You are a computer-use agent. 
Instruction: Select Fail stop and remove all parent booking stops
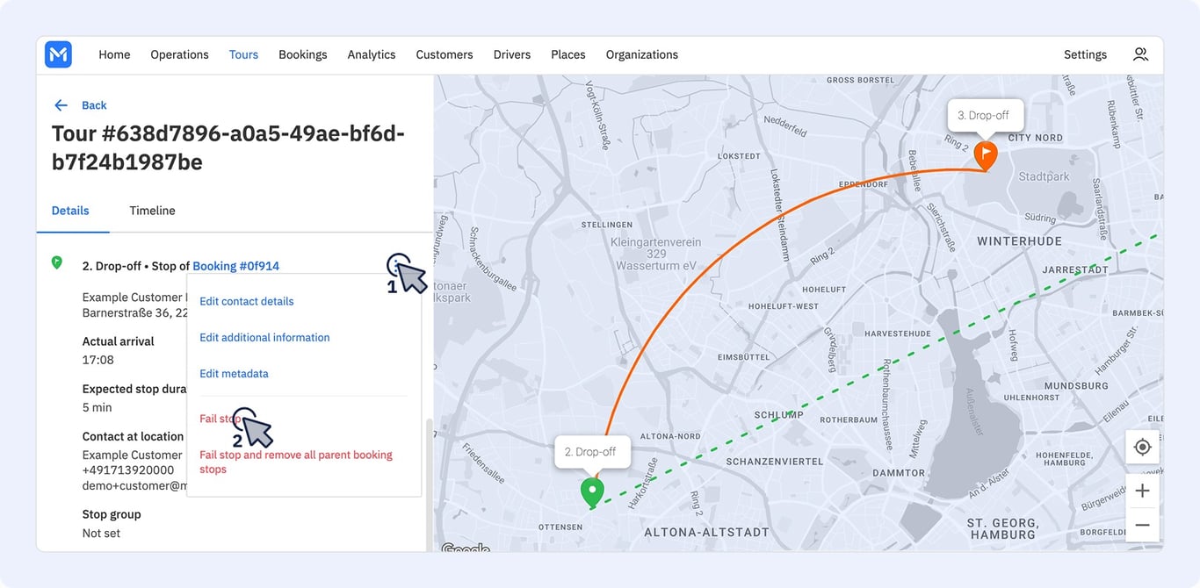(x=296, y=462)
